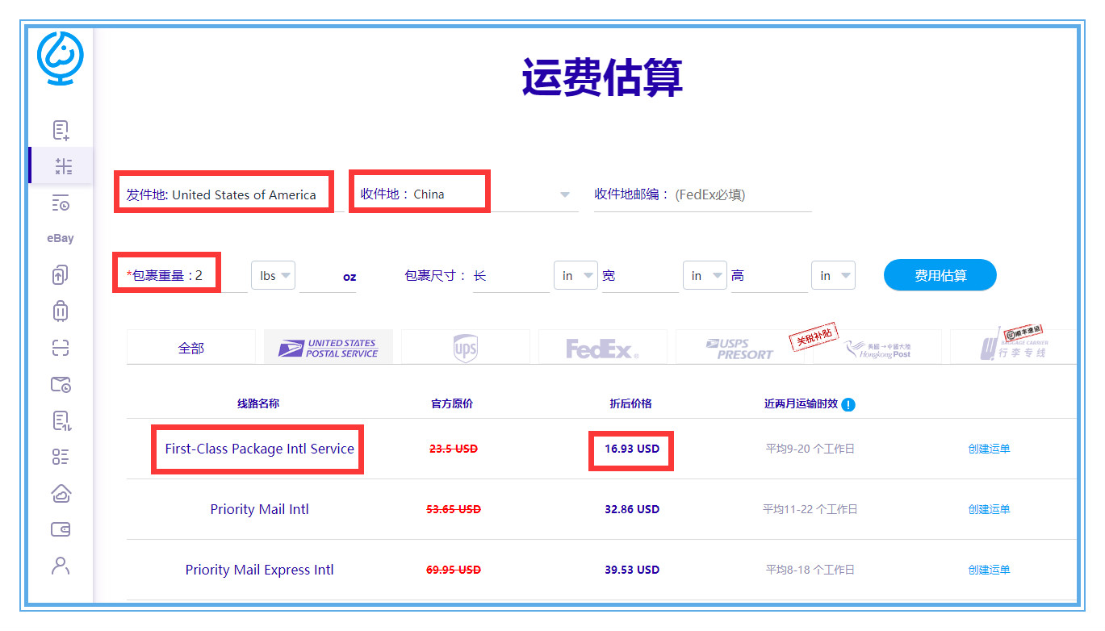Switch to the 全部 carrier tab
The width and height of the screenshot is (1105, 631).
tap(191, 348)
